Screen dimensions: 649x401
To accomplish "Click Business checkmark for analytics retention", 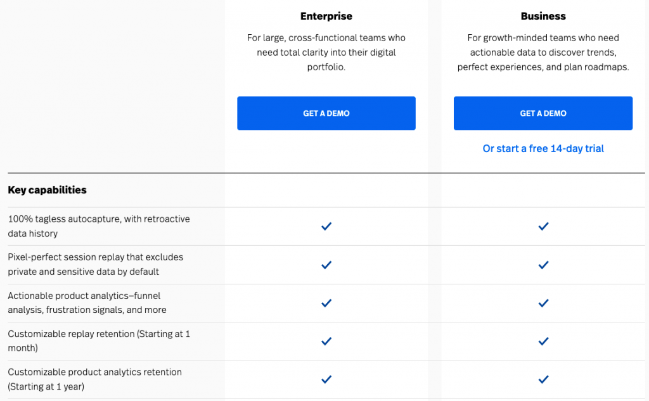I will click(543, 379).
